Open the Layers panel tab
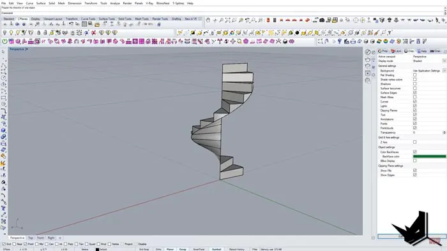447x251 pixels. click(x=397, y=51)
